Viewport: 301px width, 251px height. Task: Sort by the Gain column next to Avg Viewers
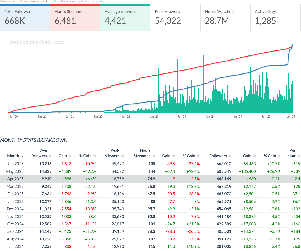[70, 156]
